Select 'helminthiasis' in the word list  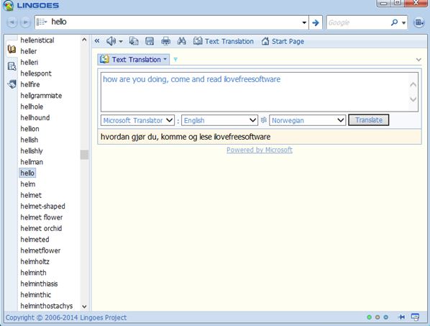pyautogui.click(x=39, y=284)
